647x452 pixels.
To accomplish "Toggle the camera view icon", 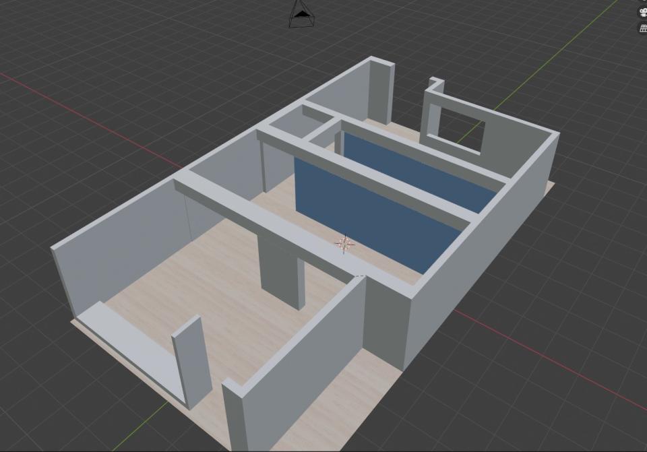I will (642, 12).
